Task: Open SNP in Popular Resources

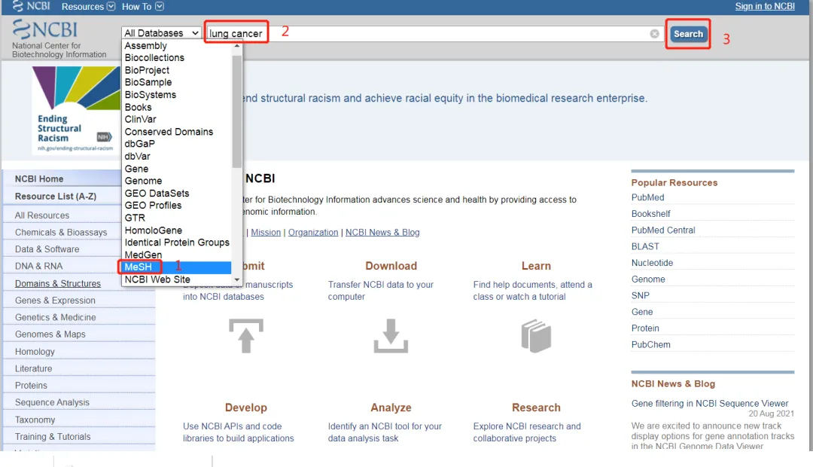Action: 640,295
